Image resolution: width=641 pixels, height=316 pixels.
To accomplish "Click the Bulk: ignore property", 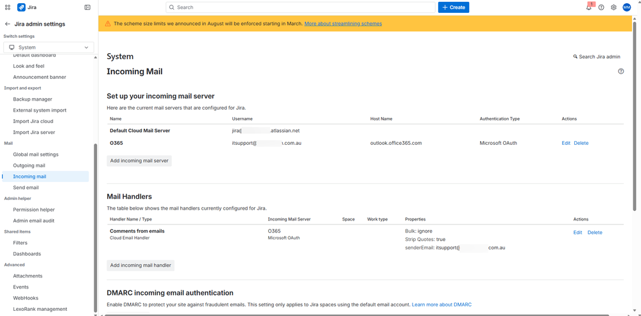I will click(418, 231).
